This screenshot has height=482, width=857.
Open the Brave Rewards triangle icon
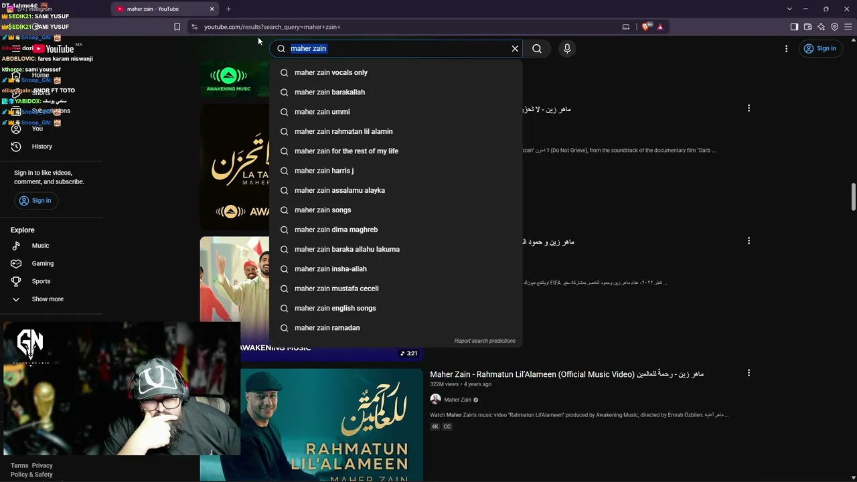(x=660, y=27)
